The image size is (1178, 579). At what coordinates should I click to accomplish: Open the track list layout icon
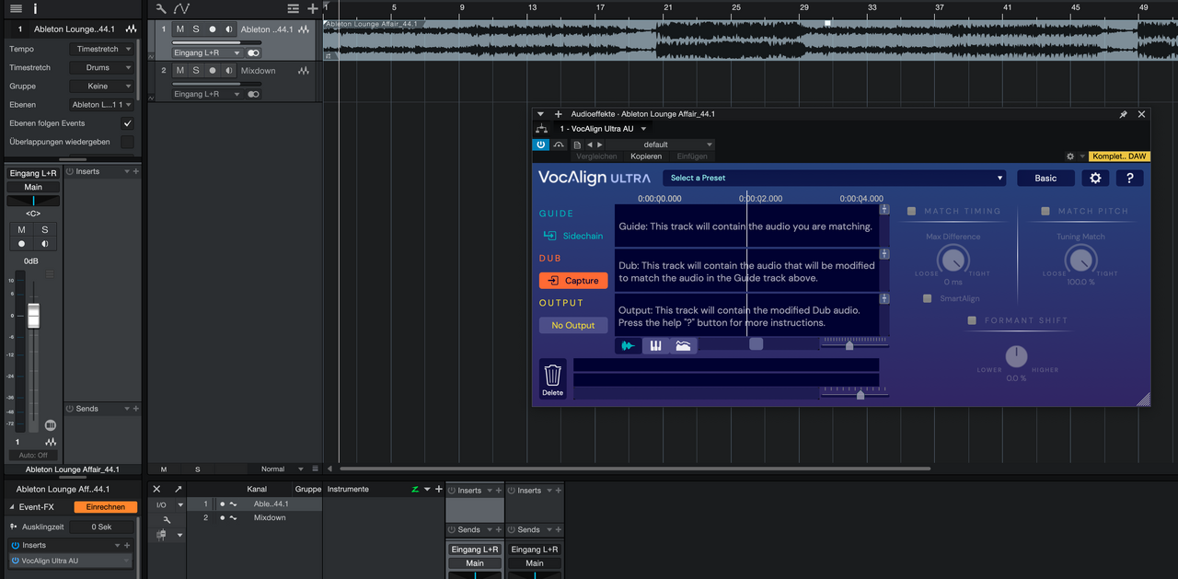click(294, 8)
